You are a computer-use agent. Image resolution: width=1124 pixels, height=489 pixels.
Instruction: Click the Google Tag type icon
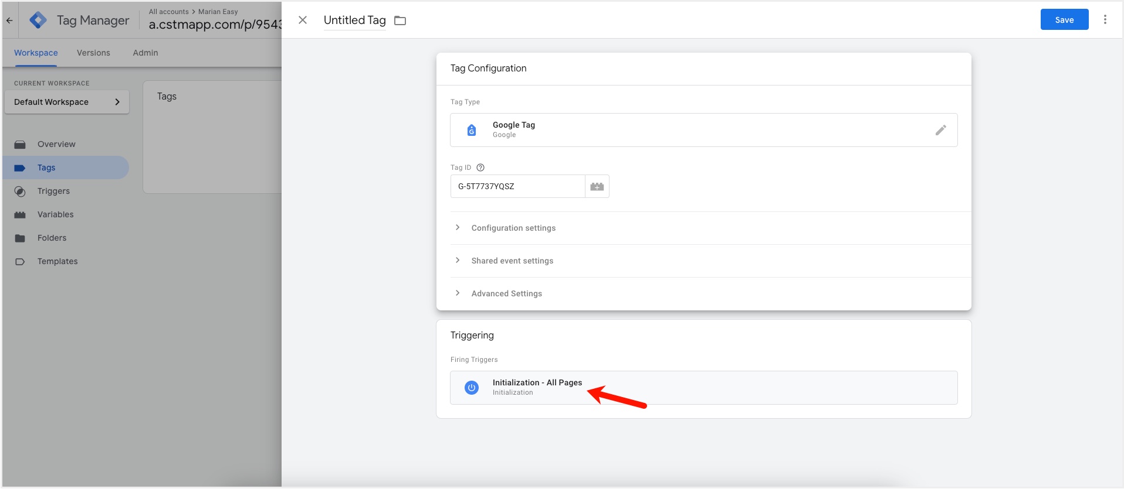tap(472, 130)
